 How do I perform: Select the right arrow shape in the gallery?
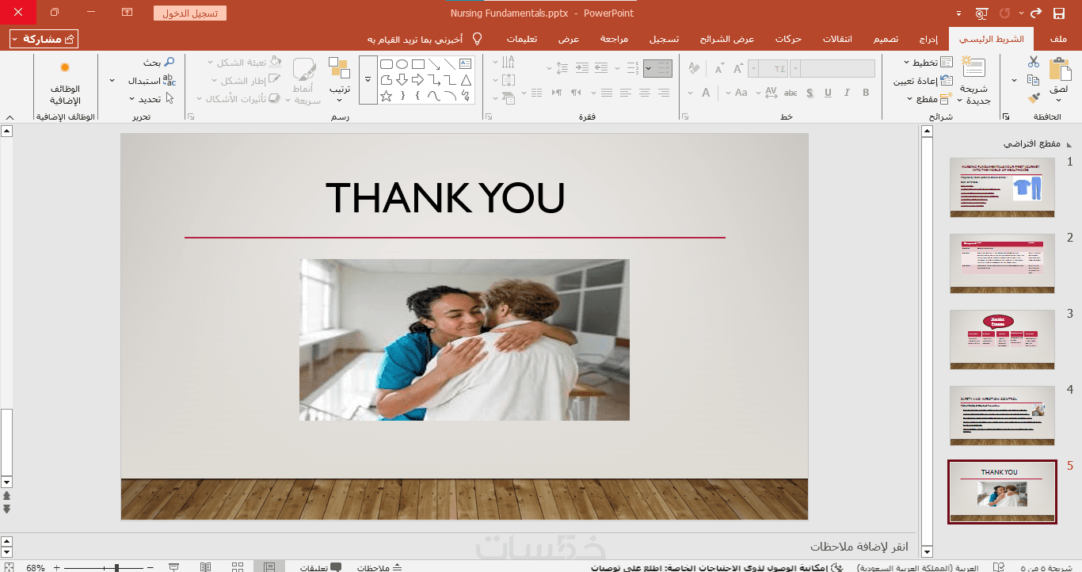418,79
